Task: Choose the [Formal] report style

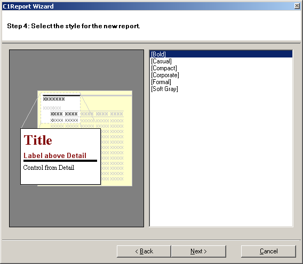Action: (x=161, y=82)
